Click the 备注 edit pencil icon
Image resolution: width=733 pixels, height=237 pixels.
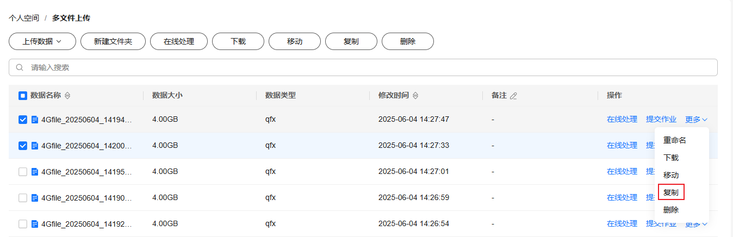pyautogui.click(x=513, y=96)
